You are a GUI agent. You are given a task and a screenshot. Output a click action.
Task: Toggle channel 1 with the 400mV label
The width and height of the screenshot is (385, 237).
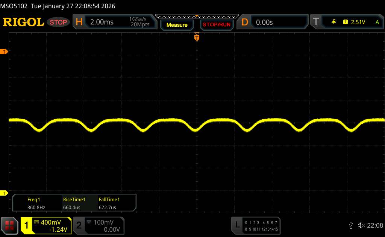point(46,225)
